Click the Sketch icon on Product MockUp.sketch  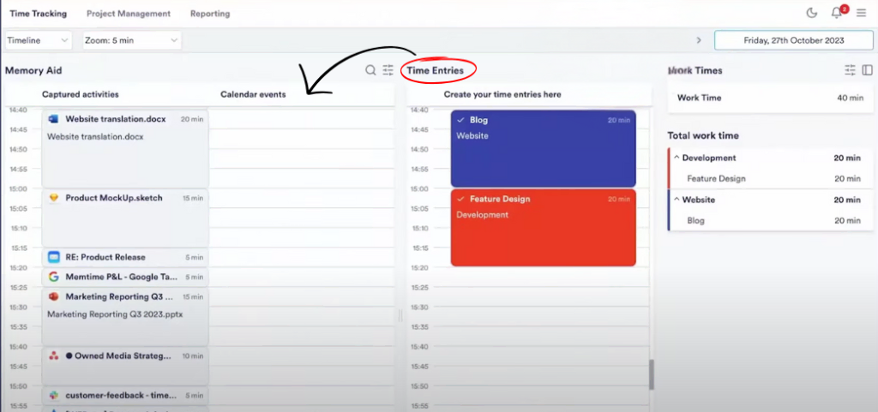pos(53,198)
